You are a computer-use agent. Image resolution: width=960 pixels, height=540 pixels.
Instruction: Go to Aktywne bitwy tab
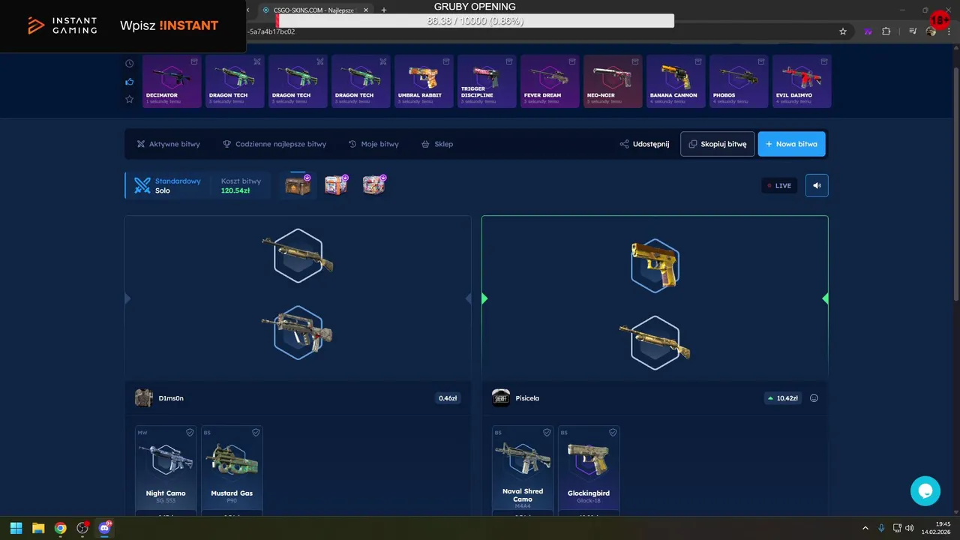tap(168, 144)
